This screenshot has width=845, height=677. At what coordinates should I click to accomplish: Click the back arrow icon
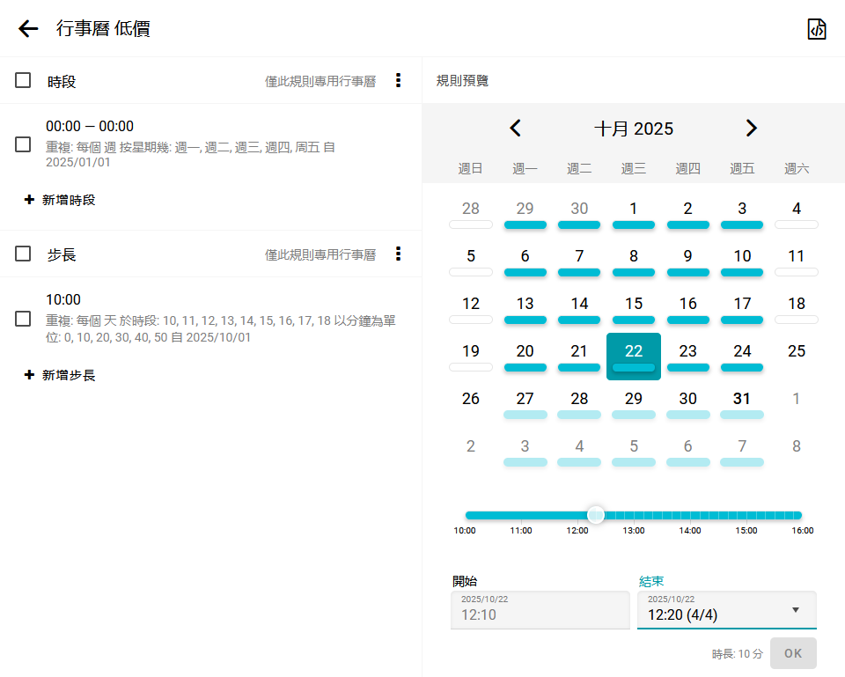pos(28,28)
